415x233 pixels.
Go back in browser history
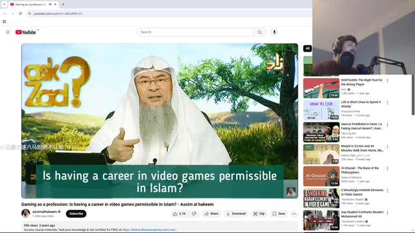pos(5,14)
